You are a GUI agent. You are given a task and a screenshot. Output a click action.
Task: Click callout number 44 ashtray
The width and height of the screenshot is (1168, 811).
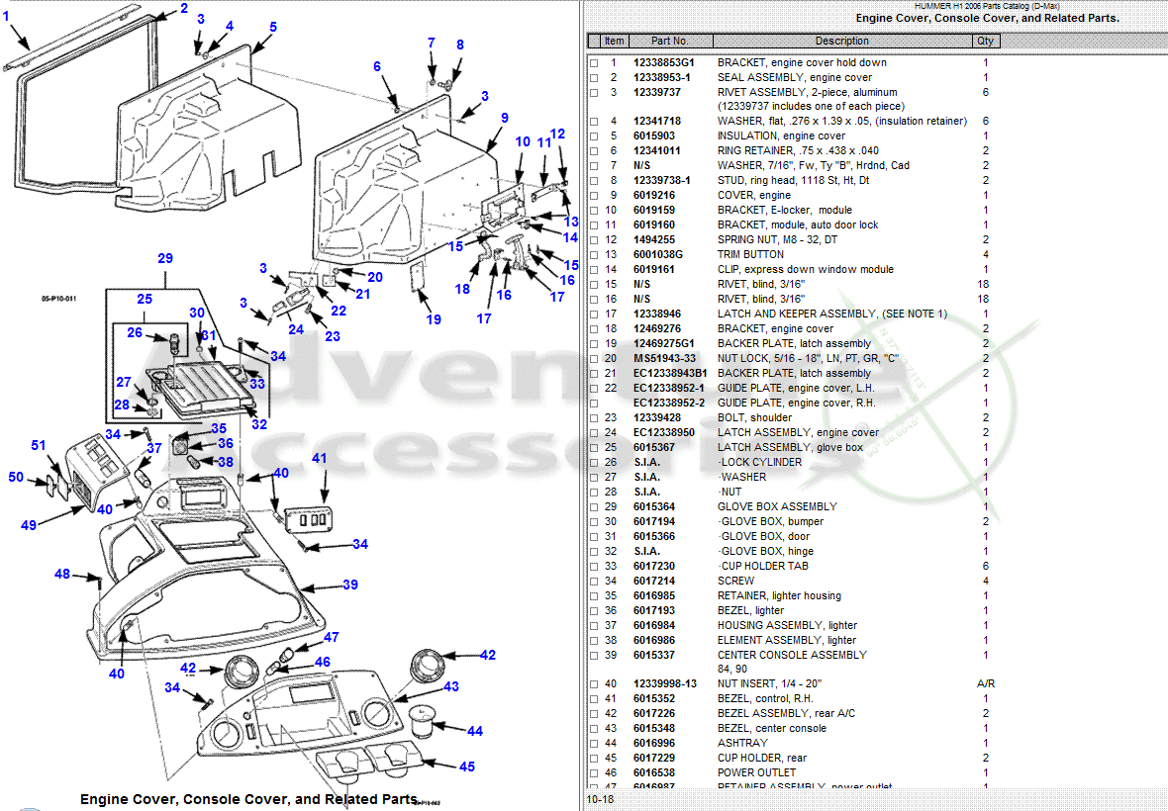tap(475, 732)
